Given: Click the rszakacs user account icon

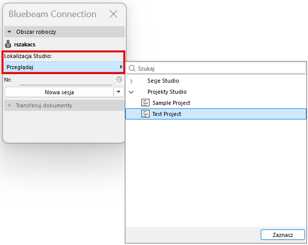Looking at the screenshot, I should pos(8,44).
